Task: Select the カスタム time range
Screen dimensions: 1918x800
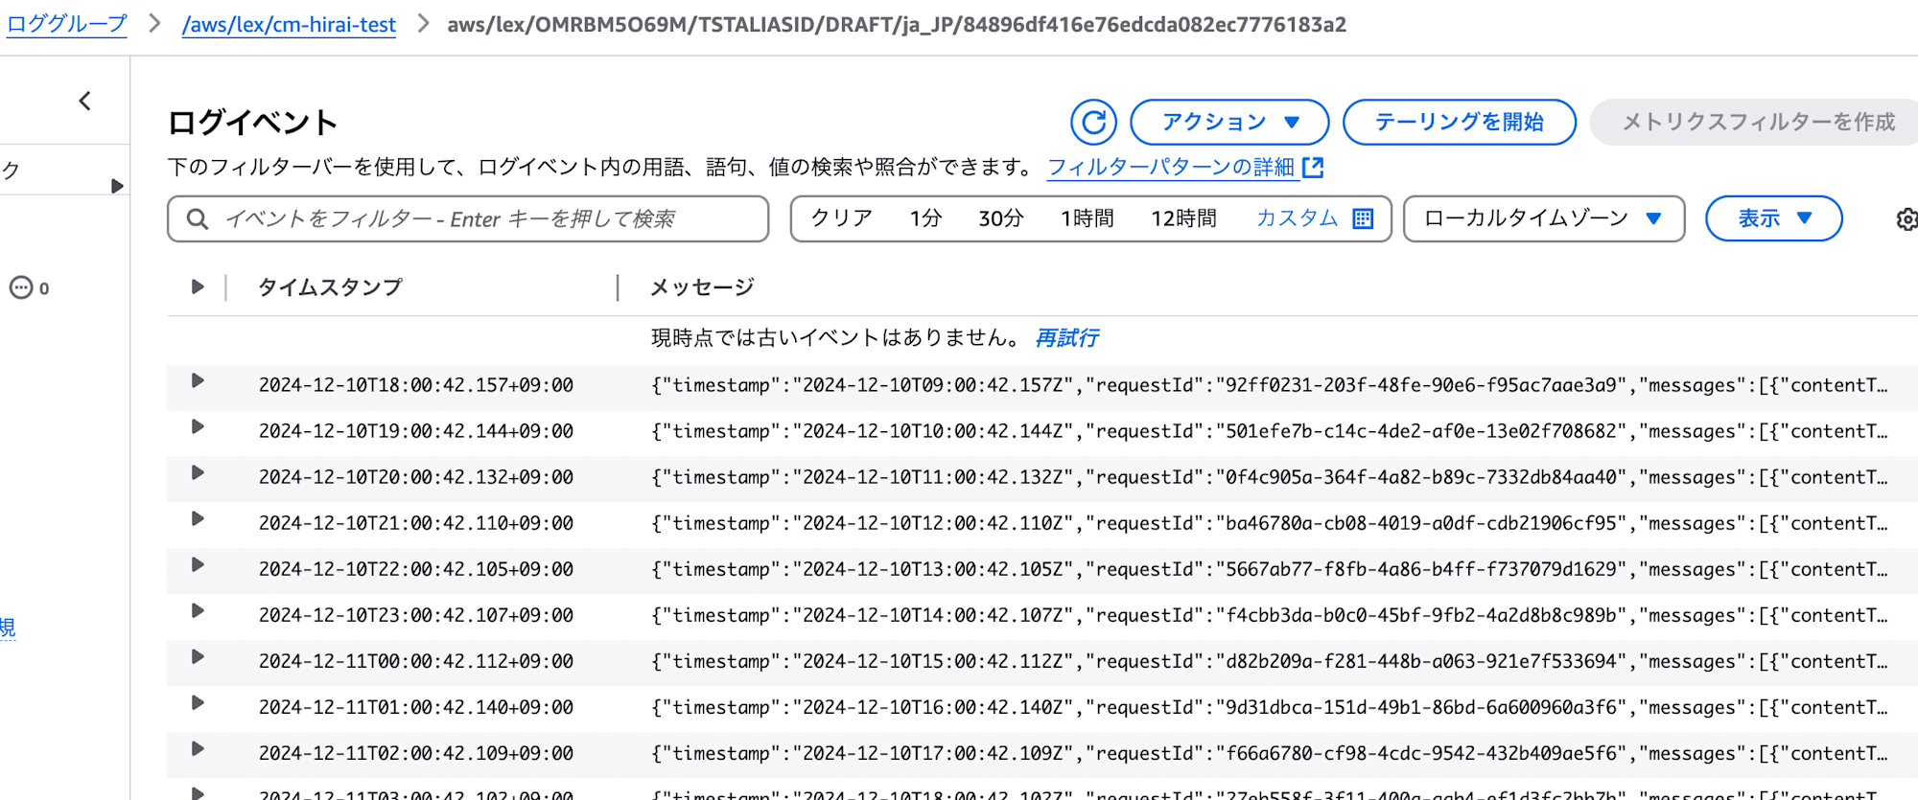Action: point(1297,218)
